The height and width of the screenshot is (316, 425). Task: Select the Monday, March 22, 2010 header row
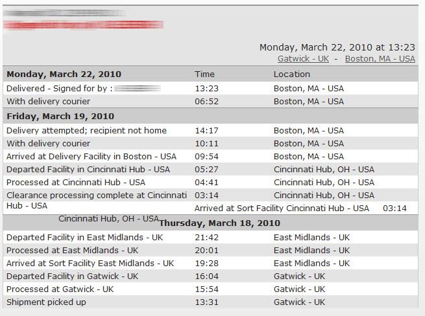point(64,74)
